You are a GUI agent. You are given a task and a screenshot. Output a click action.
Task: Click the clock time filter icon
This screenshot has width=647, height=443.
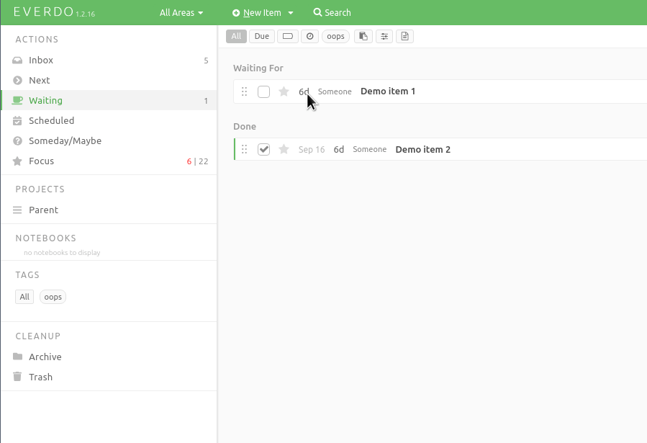tap(309, 36)
